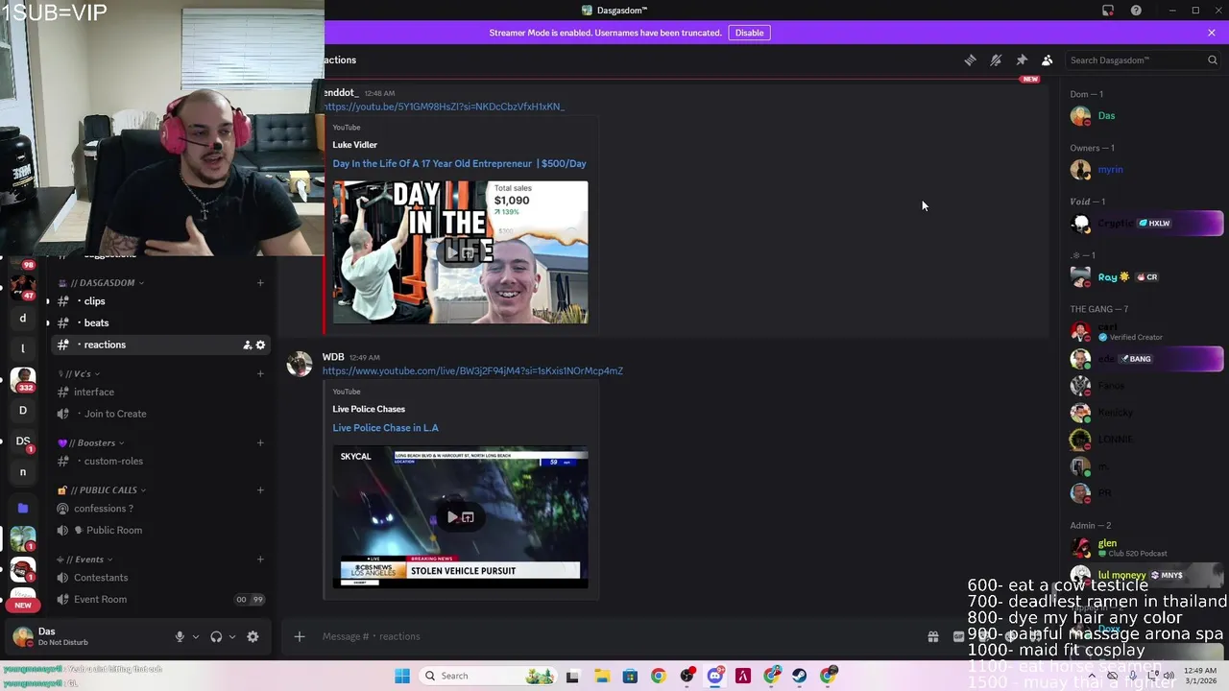The height and width of the screenshot is (691, 1229).
Task: Open the gift icon in message bar
Action: coord(932,636)
